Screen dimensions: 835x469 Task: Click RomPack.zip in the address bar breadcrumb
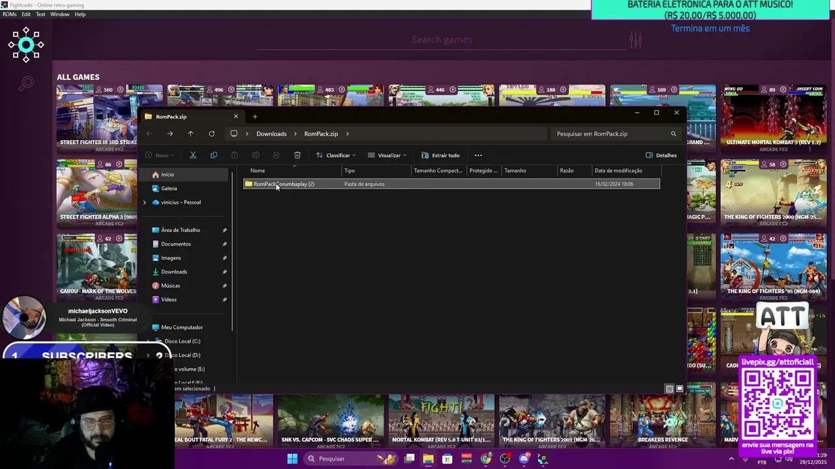(321, 134)
